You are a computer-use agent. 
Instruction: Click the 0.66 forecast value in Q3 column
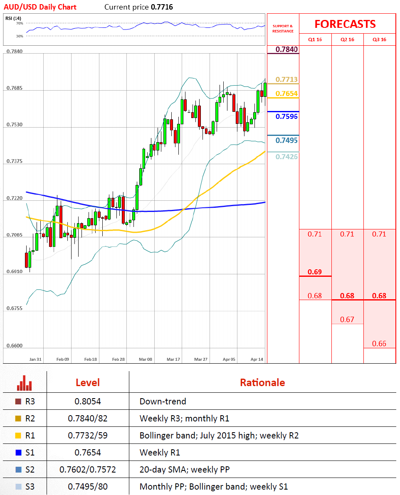click(x=379, y=344)
